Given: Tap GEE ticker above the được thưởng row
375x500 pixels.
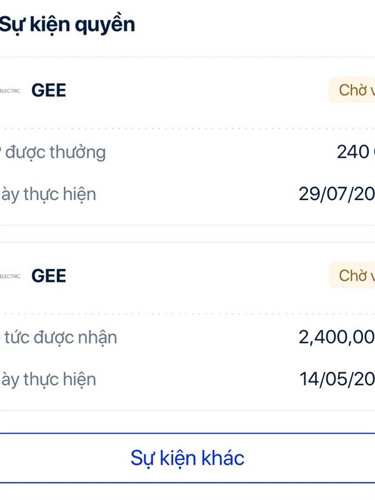Looking at the screenshot, I should tap(49, 90).
